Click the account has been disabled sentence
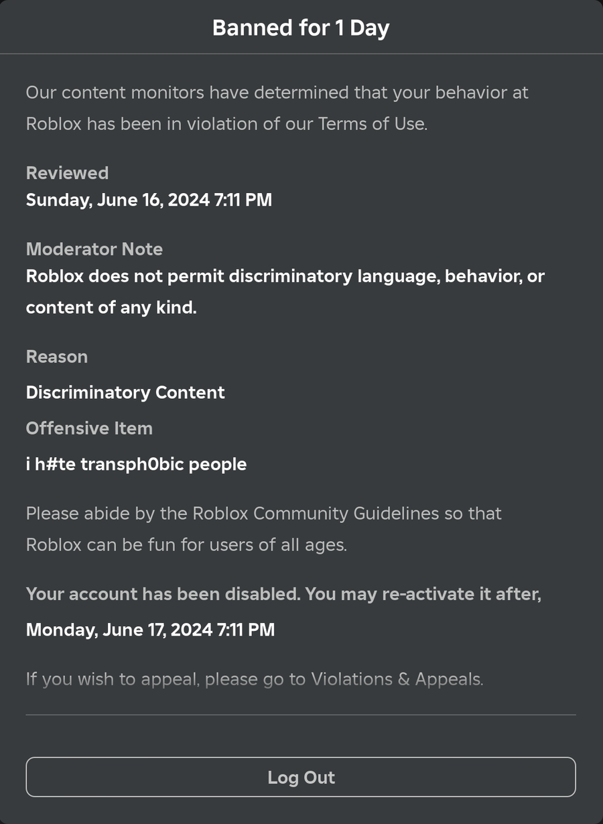Screen dimensions: 603x824 (283, 594)
